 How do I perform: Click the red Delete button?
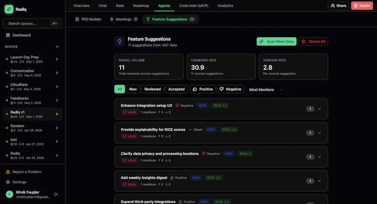click(362, 6)
